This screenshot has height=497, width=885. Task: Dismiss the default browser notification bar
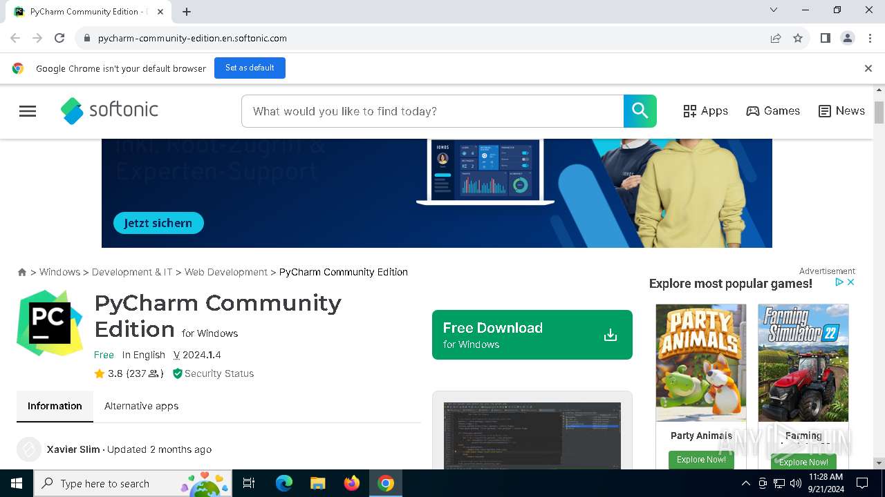click(868, 68)
